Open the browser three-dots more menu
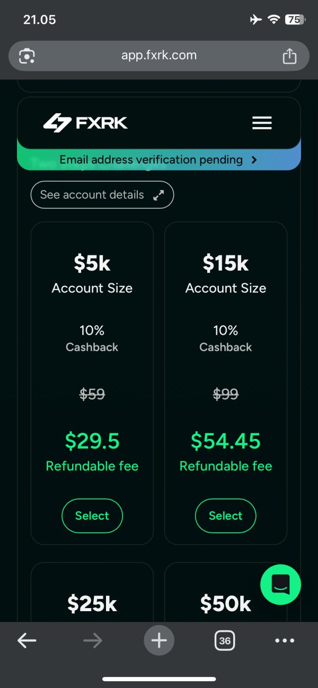 285,641
